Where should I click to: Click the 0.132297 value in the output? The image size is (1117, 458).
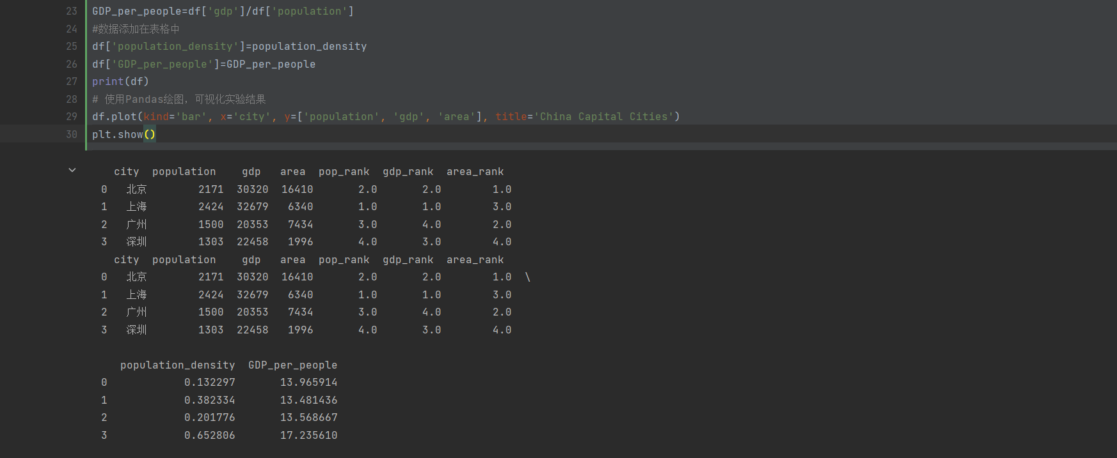click(x=209, y=383)
